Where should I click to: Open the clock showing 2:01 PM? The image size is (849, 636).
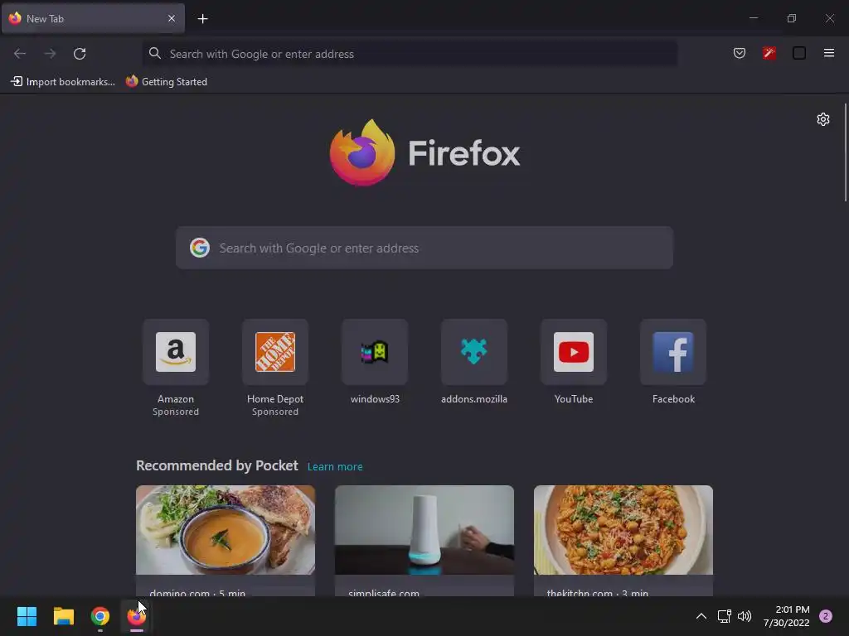point(787,616)
